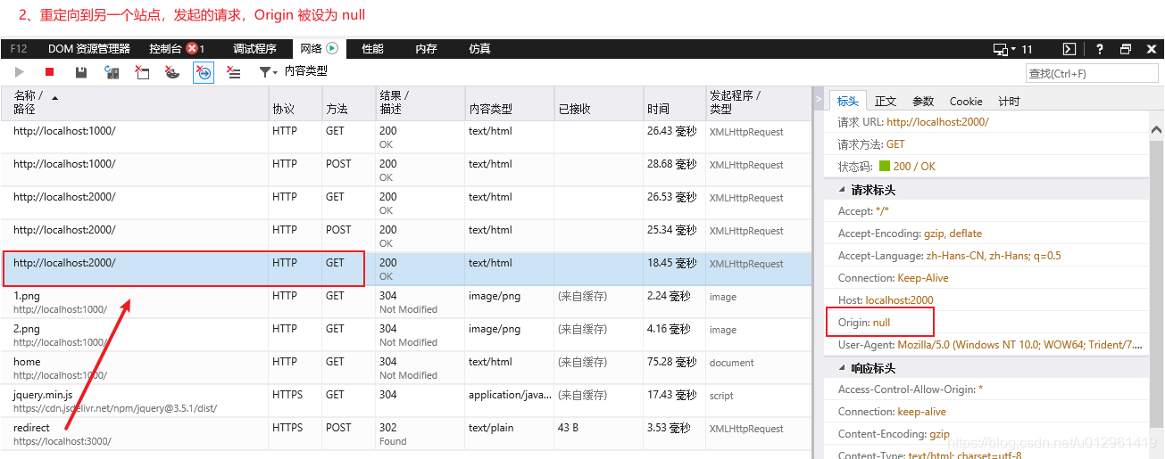Image resolution: width=1165 pixels, height=459 pixels.
Task: Switch to the 调试程序 tab
Action: [255, 49]
